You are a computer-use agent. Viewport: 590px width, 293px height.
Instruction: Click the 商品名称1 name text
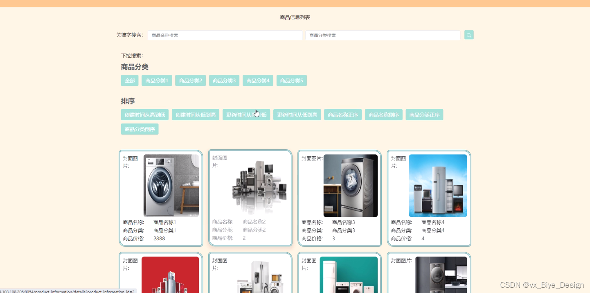tap(164, 222)
